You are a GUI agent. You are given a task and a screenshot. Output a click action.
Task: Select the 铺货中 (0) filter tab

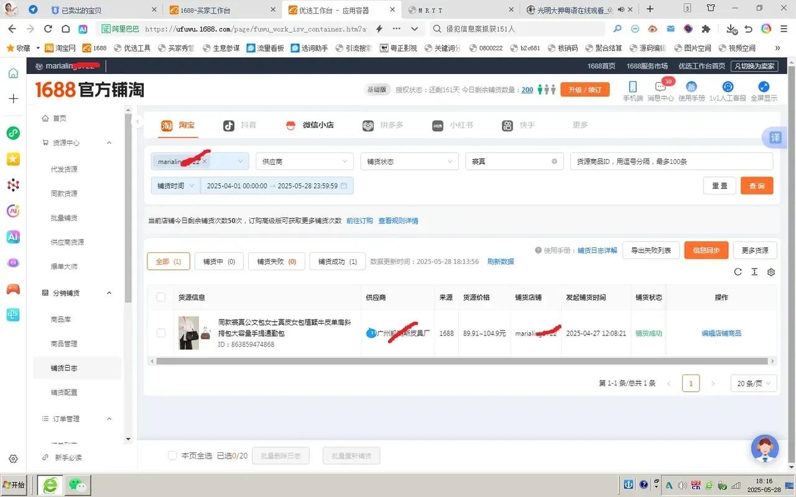click(x=219, y=262)
